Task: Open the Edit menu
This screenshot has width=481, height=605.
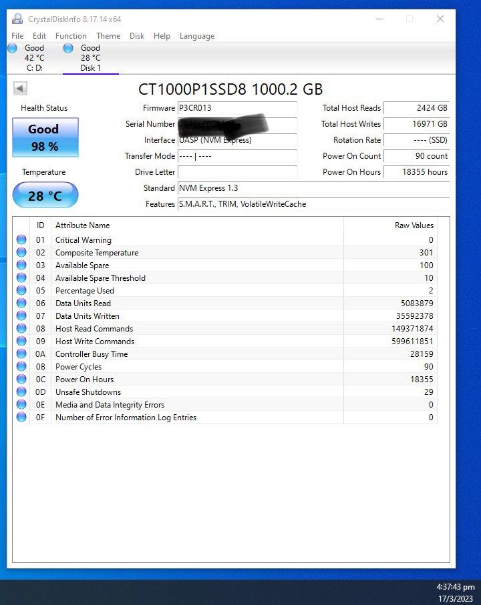Action: click(39, 36)
